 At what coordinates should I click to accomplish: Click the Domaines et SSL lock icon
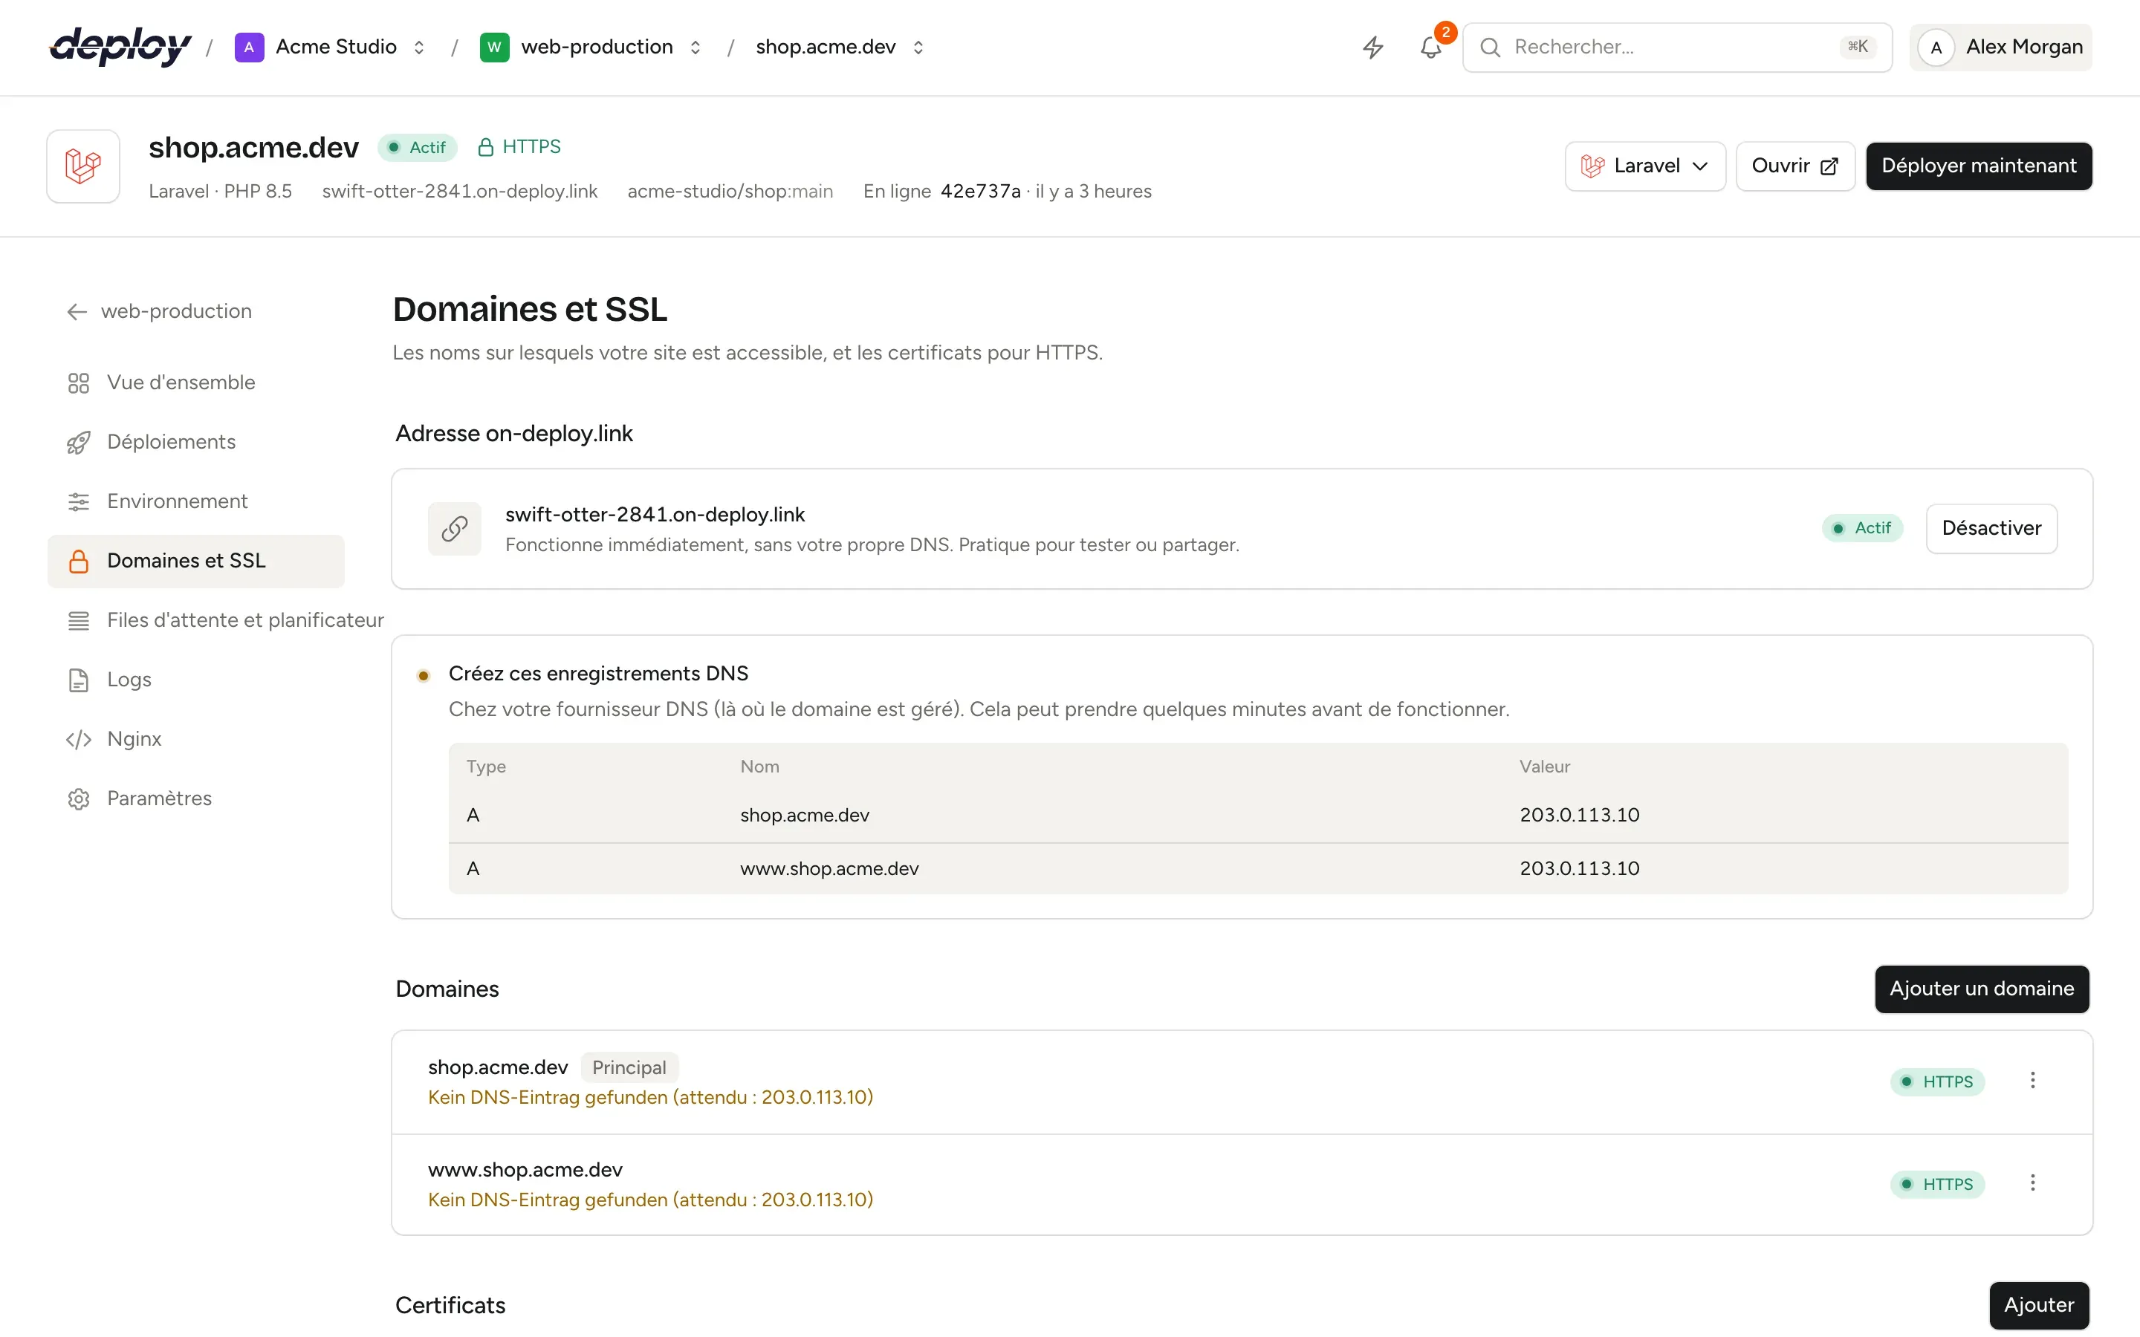pyautogui.click(x=79, y=561)
